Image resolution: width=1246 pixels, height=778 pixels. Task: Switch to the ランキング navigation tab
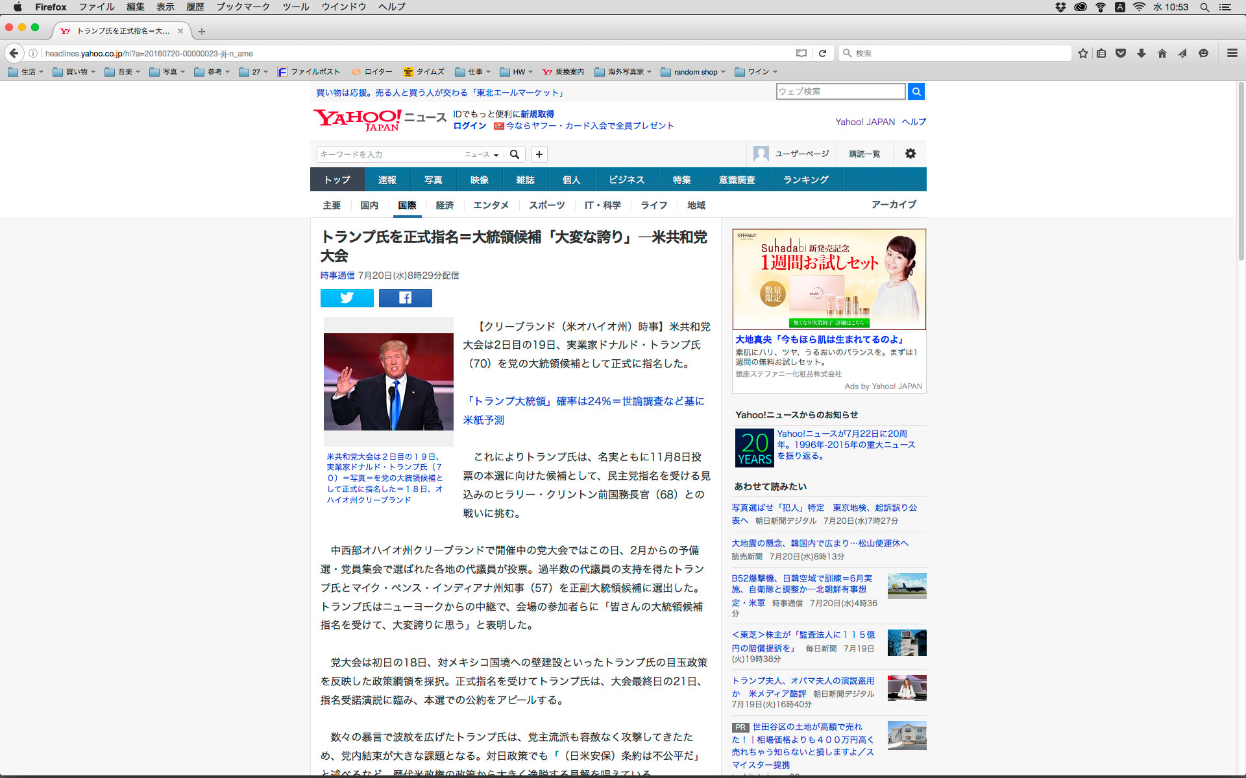[805, 180]
